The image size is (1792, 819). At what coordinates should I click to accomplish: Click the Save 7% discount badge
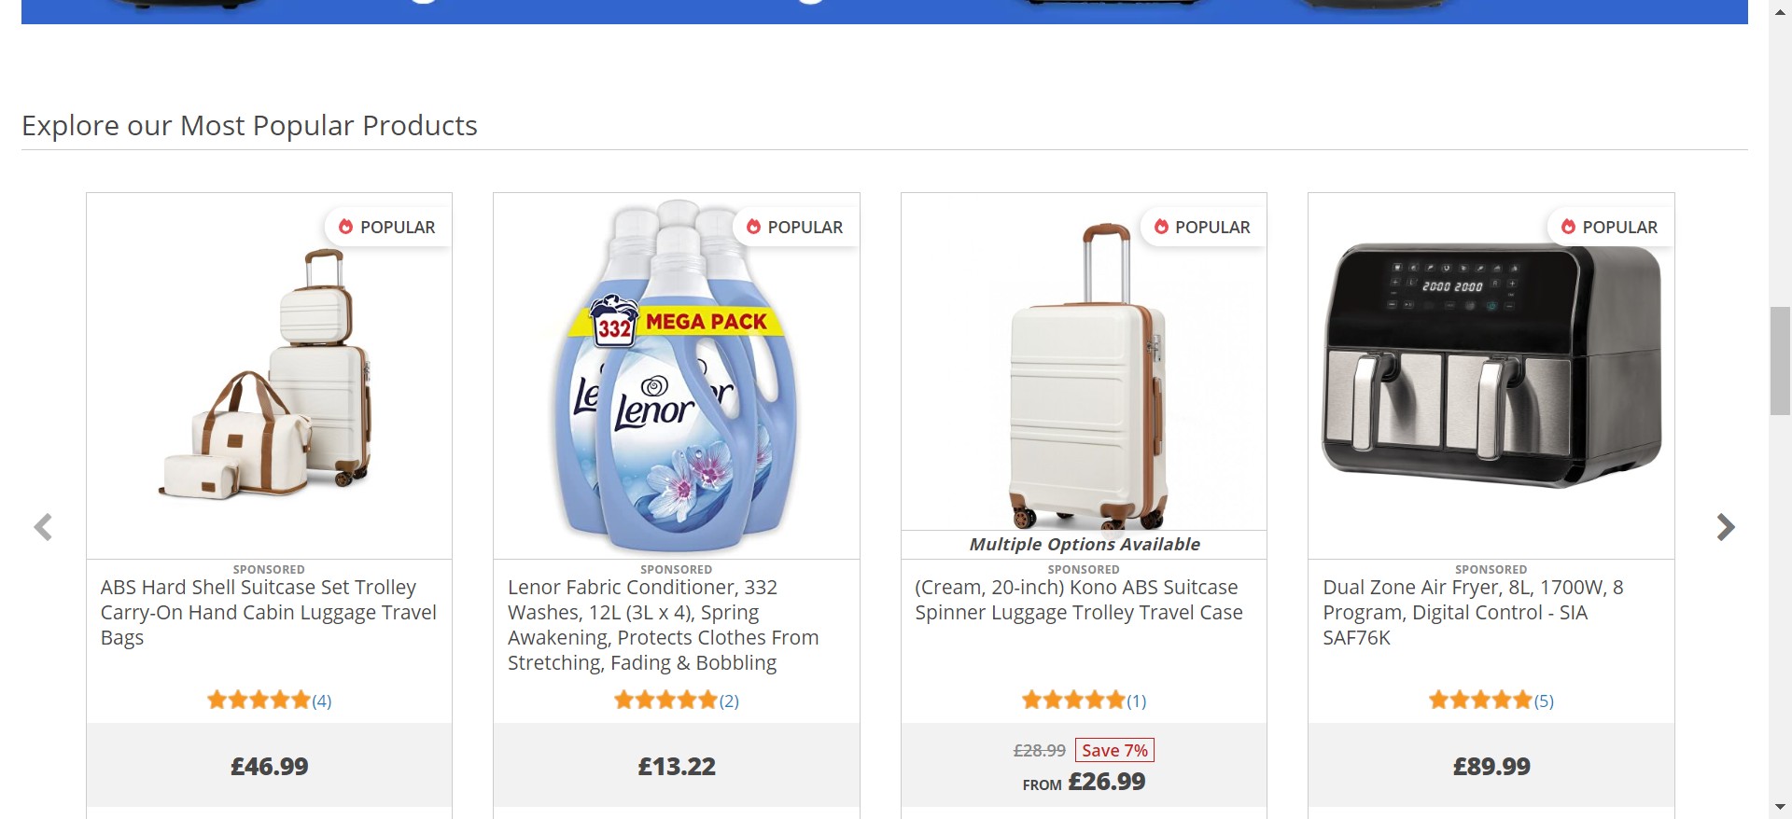point(1114,750)
